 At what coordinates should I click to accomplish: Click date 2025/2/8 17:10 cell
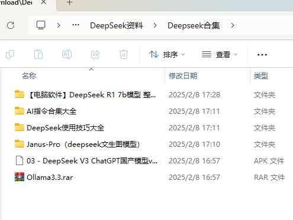[x=194, y=145]
